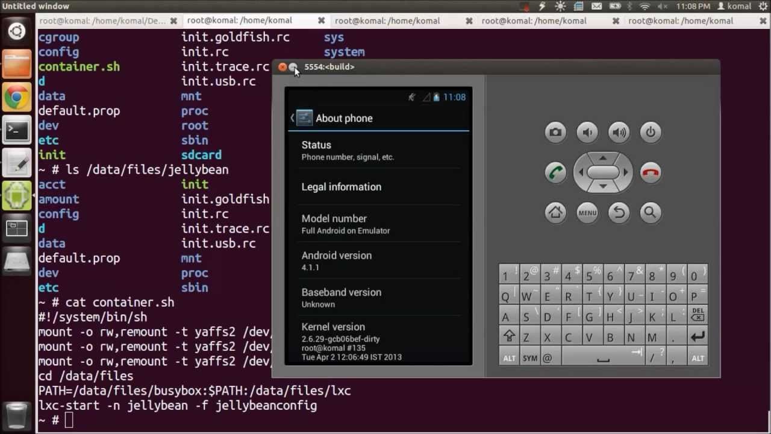Image resolution: width=771 pixels, height=434 pixels.
Task: Lower volume with the emulator volume-down button
Action: 587,132
